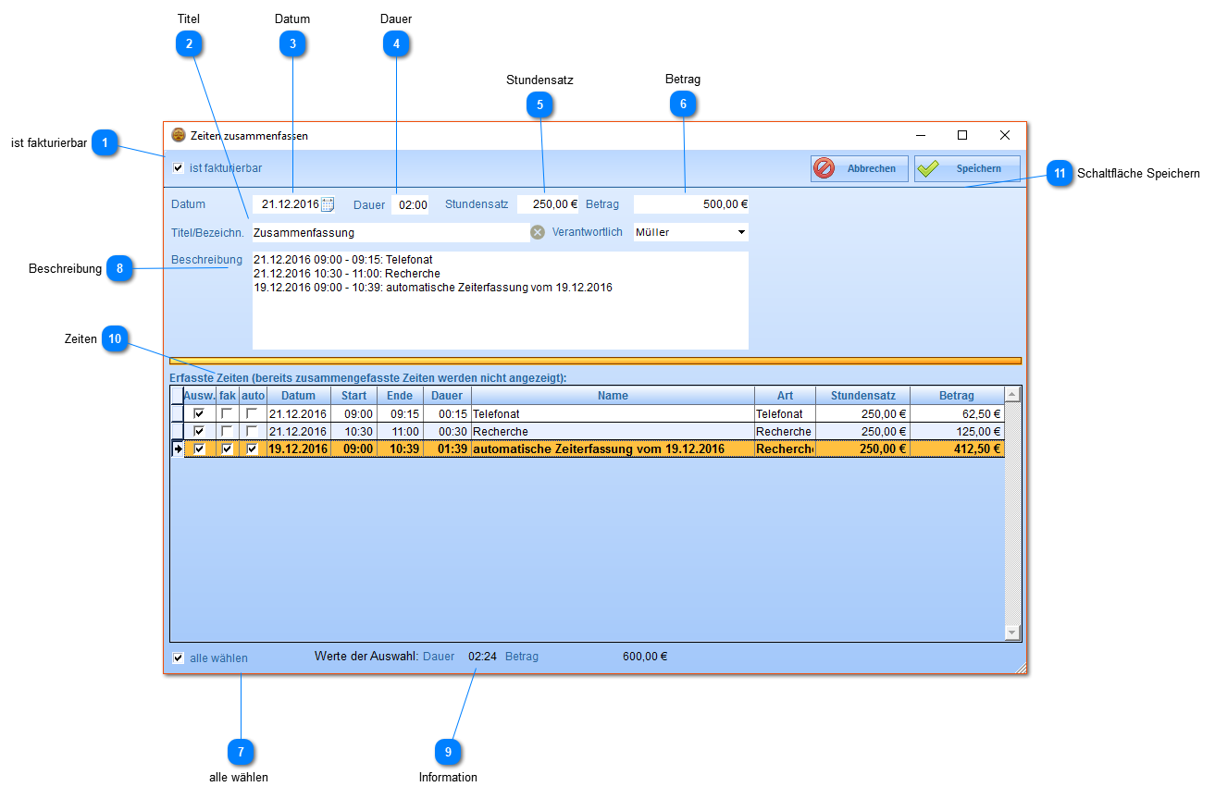Viewport: 1215px width, 799px height.
Task: Click the Art column header
Action: tap(785, 396)
